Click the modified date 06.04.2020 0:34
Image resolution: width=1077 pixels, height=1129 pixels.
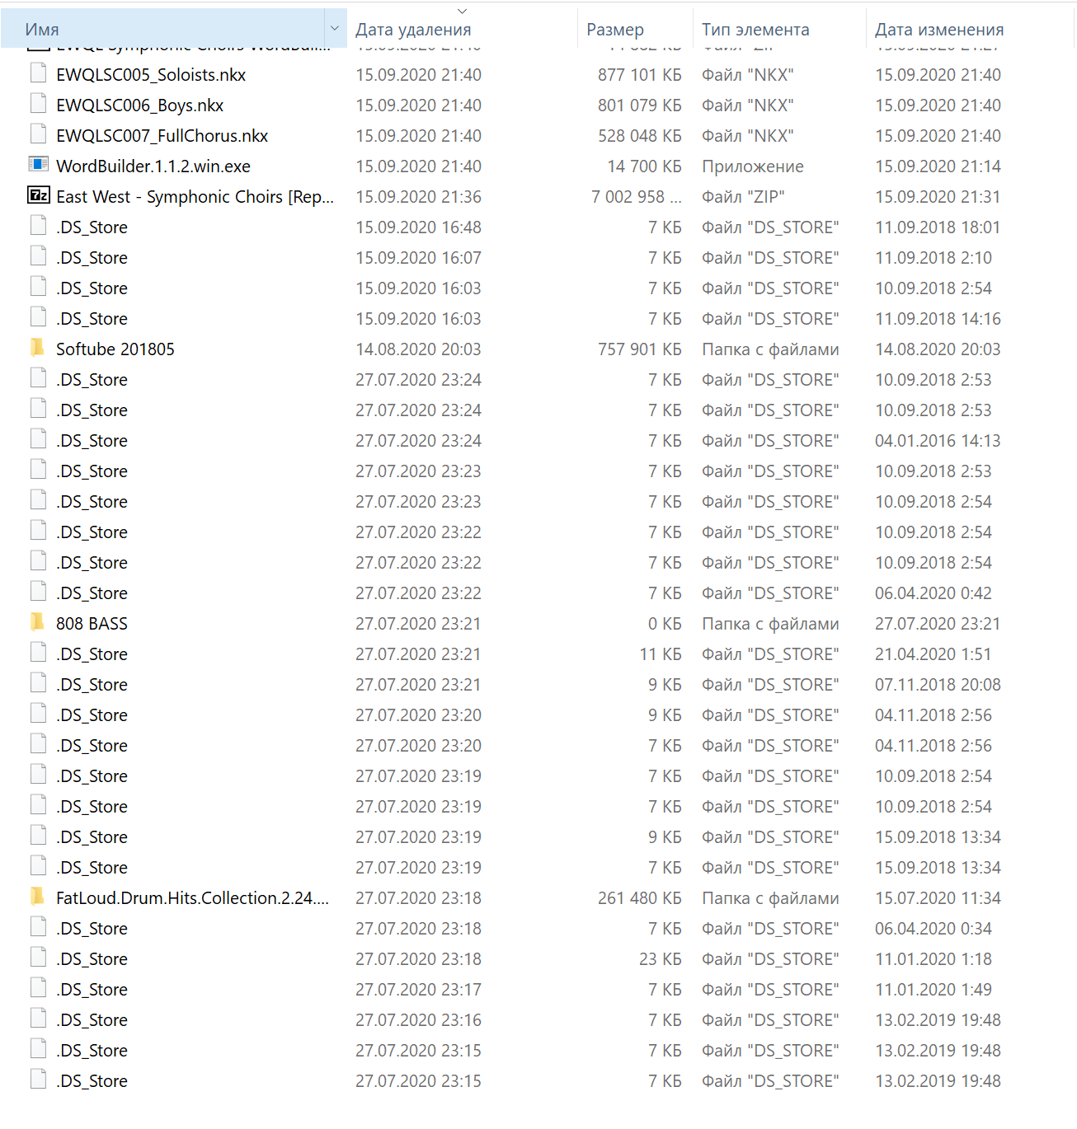coord(934,929)
